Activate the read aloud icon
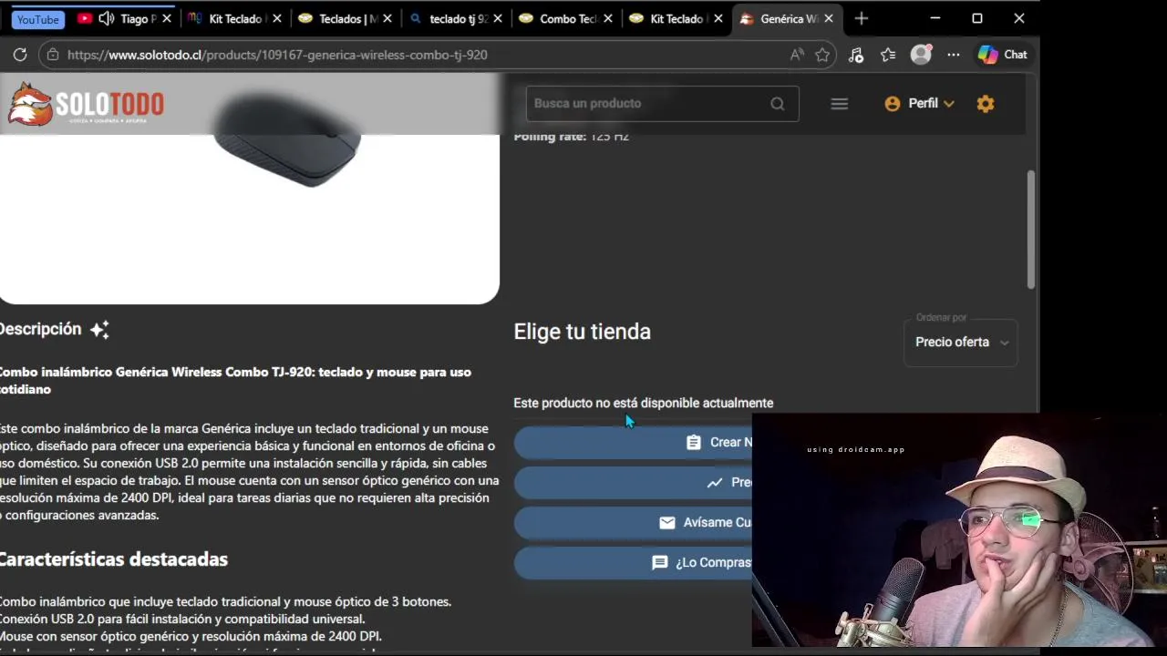 coord(797,55)
